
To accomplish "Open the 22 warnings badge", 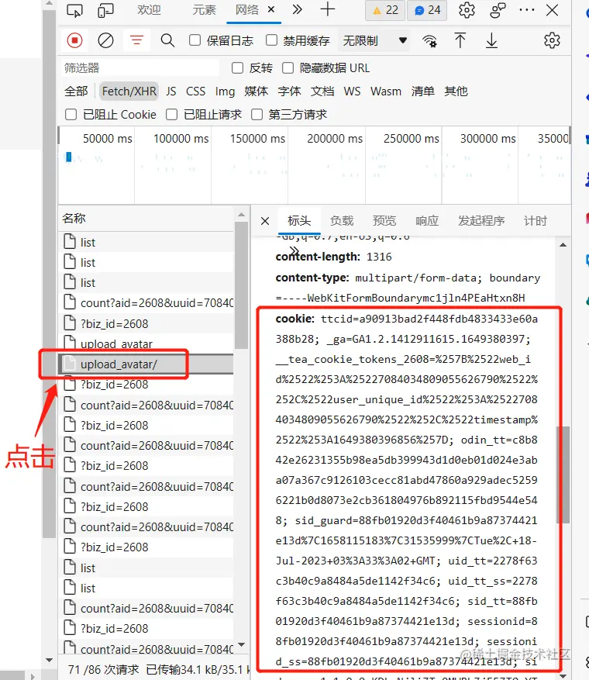I will click(385, 10).
